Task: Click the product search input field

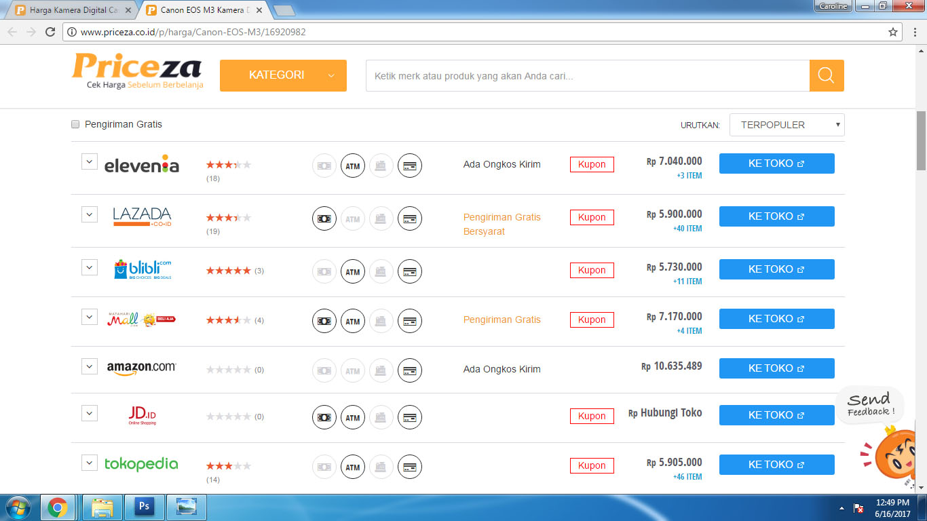Action: 587,76
